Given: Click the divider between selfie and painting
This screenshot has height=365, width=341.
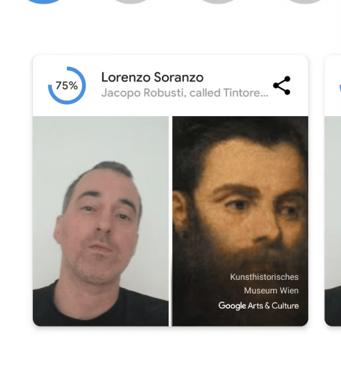Looking at the screenshot, I should point(170,221).
